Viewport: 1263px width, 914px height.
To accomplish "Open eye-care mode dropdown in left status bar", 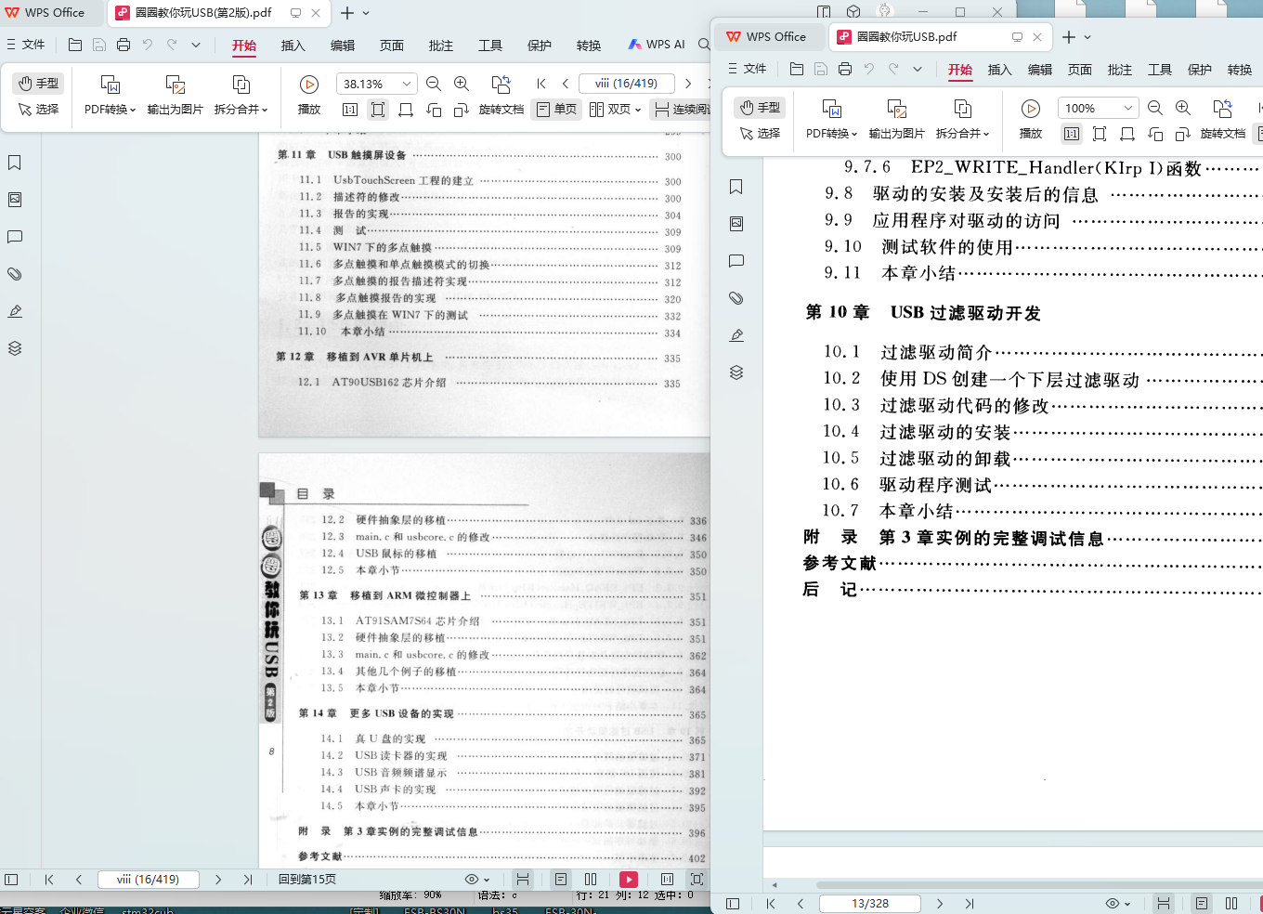I will pyautogui.click(x=476, y=879).
